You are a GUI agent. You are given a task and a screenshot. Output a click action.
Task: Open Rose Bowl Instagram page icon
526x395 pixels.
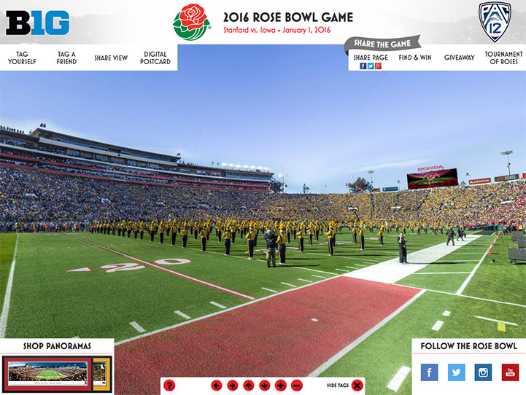(x=483, y=372)
